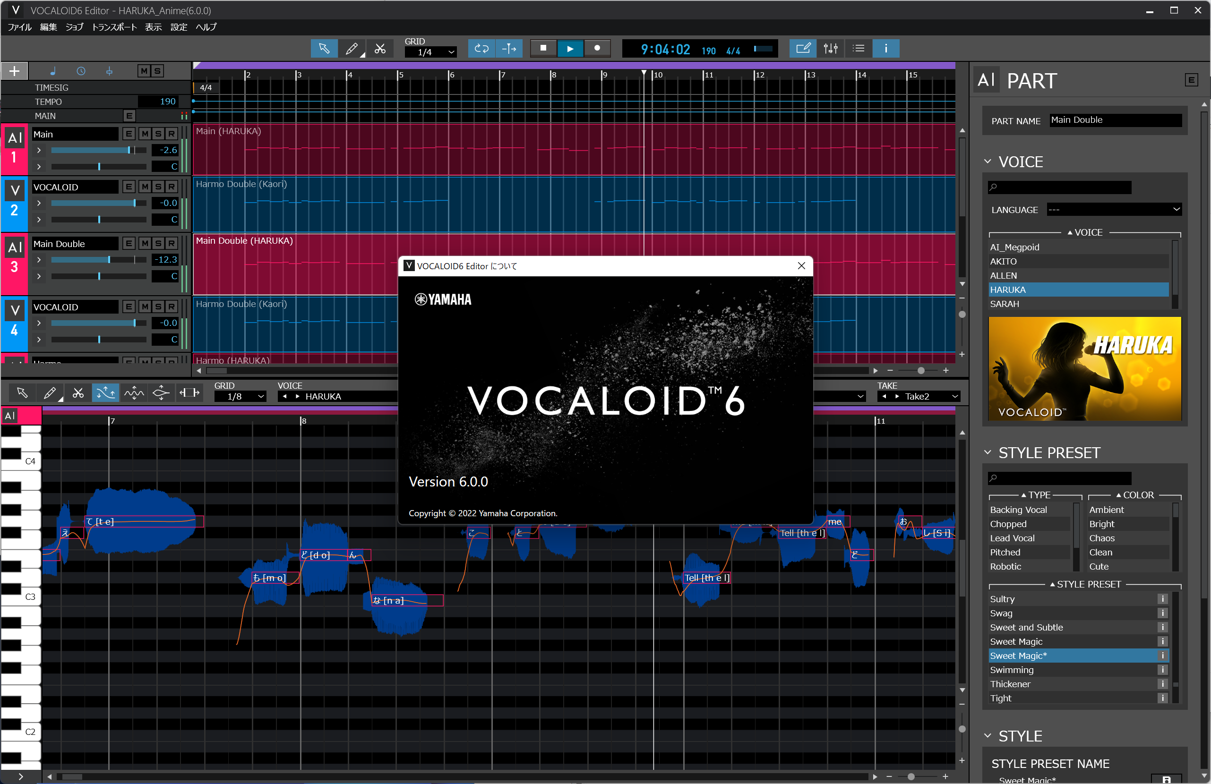Viewport: 1211px width, 784px height.
Task: Select the pitch curve edit tool
Action: click(x=106, y=393)
